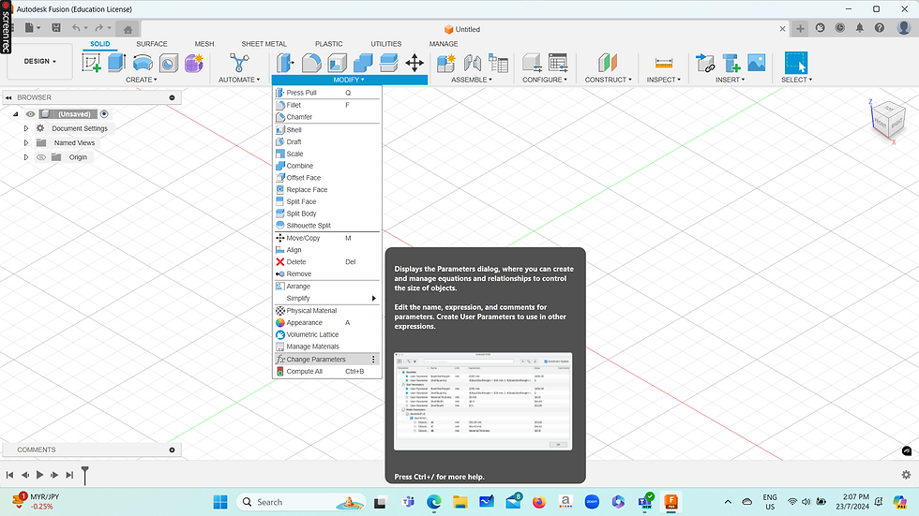
Task: Select the New Component icon
Action: pos(446,63)
